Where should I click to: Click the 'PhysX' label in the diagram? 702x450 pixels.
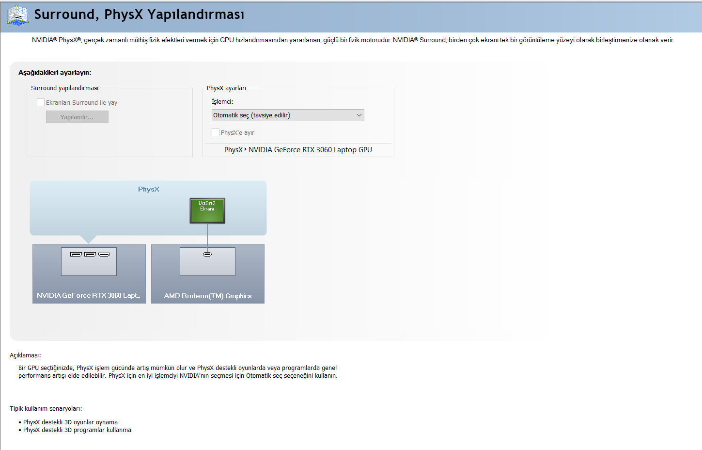pyautogui.click(x=149, y=189)
